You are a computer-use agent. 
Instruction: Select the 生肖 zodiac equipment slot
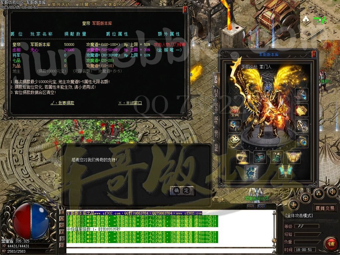point(235,111)
